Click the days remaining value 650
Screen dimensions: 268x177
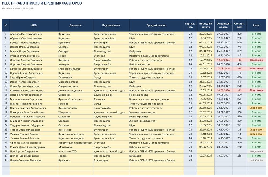point(239,77)
